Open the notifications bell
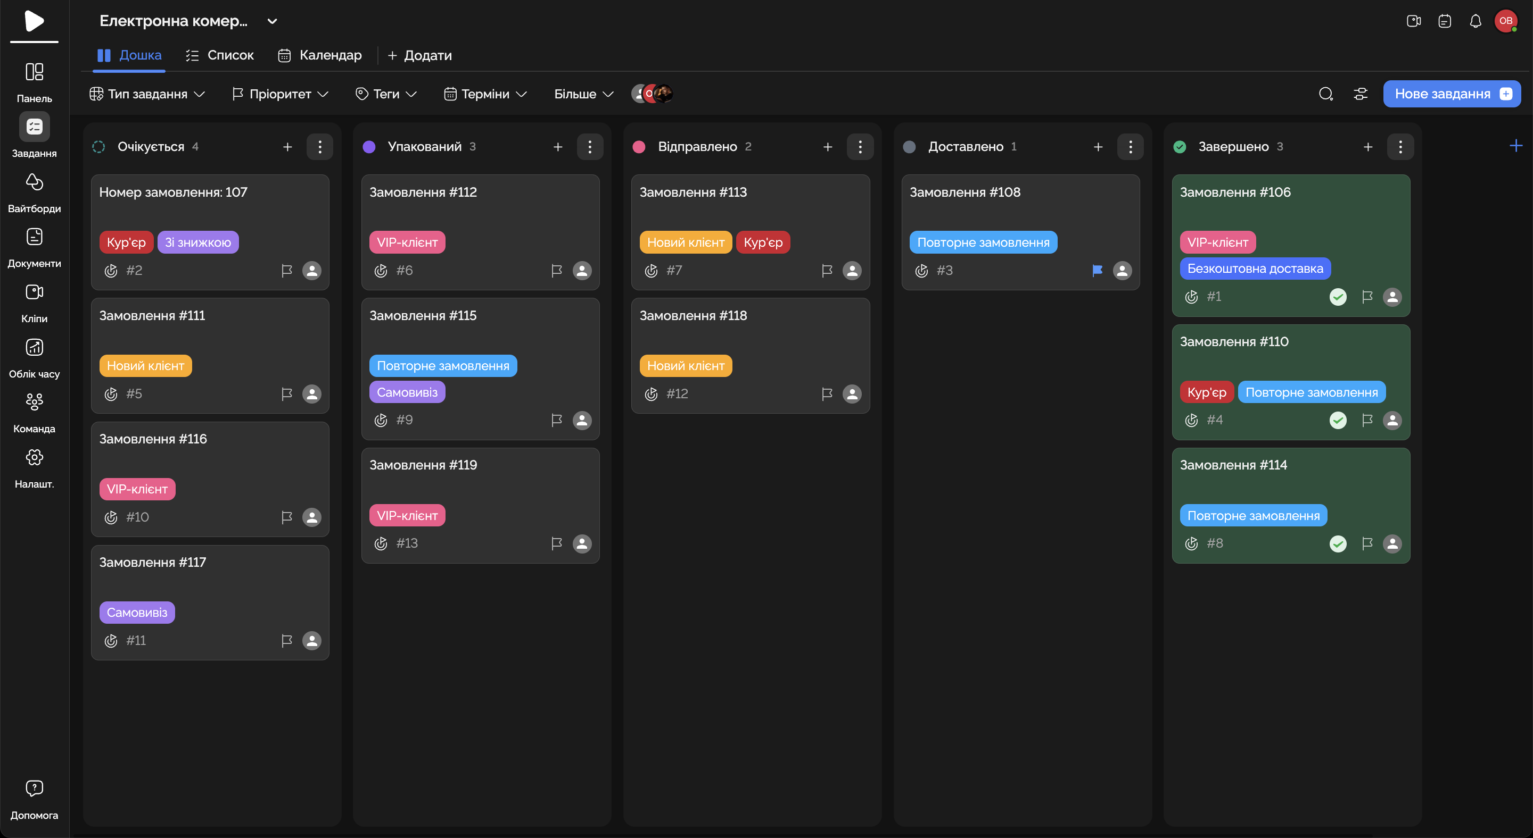This screenshot has width=1533, height=838. pos(1476,21)
